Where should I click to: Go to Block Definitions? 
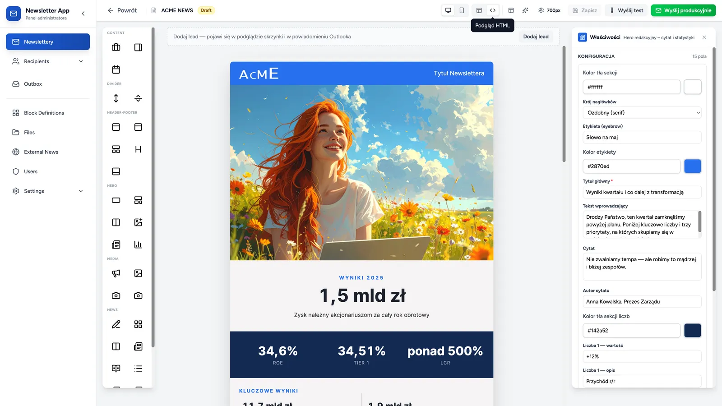48,113
